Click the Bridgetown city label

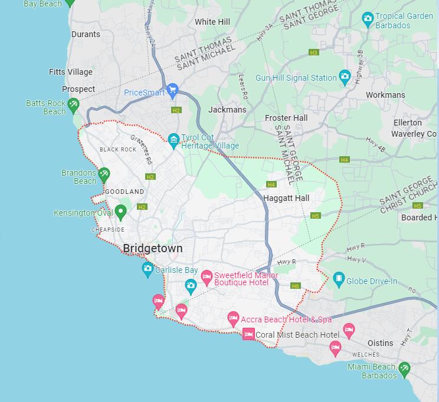point(153,248)
